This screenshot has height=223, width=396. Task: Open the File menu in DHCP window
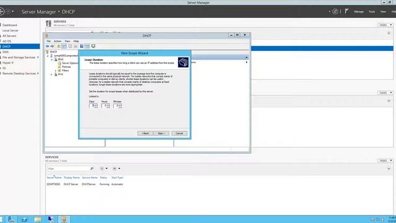point(48,41)
